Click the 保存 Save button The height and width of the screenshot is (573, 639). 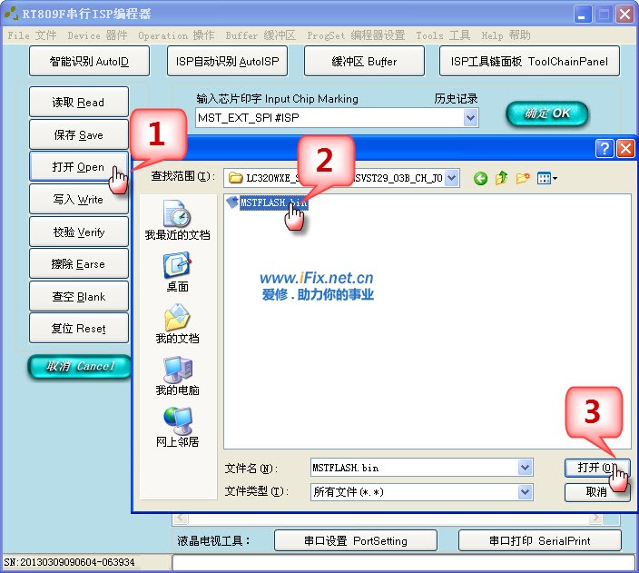(x=79, y=134)
